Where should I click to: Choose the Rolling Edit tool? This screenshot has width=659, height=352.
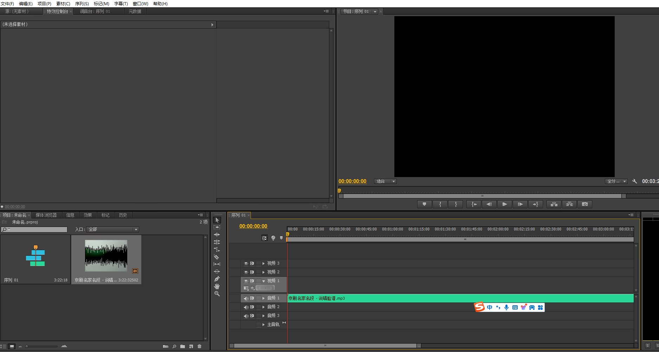coord(217,242)
